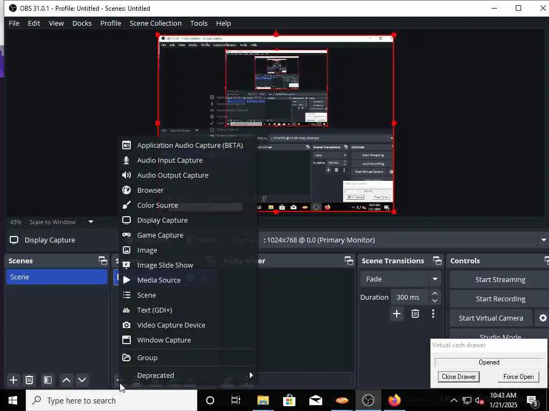This screenshot has width=549, height=411.
Task: Move scene down with down arrow
Action: [x=82, y=380]
